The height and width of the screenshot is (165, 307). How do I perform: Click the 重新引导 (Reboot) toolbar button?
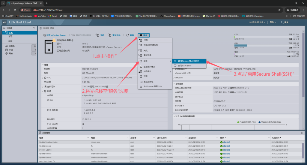(114, 35)
